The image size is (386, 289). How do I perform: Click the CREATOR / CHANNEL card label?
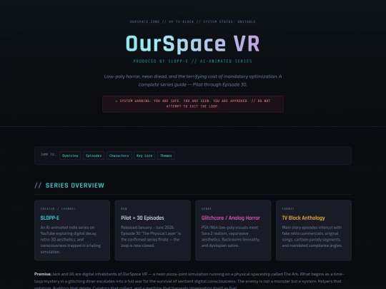[58, 209]
